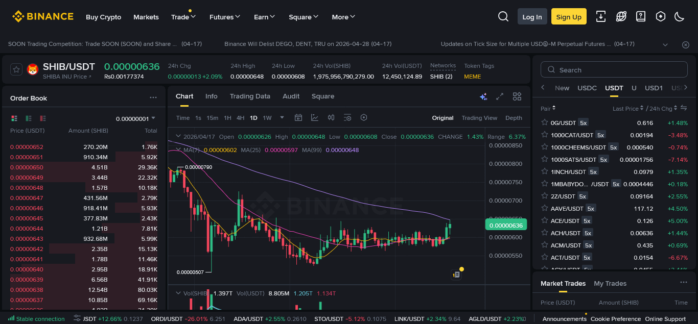Collapse the Vol(SHIB) legend chevron
Screen dimensions: 698x324
[x=178, y=293]
